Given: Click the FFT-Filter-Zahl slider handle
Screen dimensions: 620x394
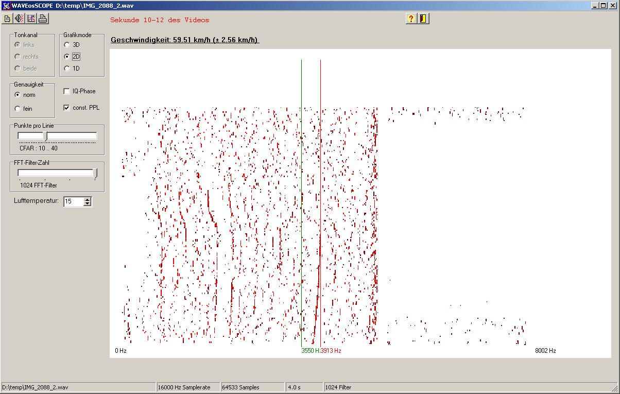Looking at the screenshot, I should [95, 173].
